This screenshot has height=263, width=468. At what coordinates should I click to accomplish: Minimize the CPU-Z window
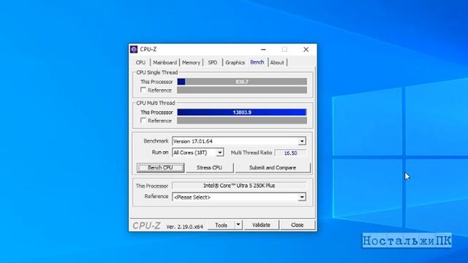(263, 50)
